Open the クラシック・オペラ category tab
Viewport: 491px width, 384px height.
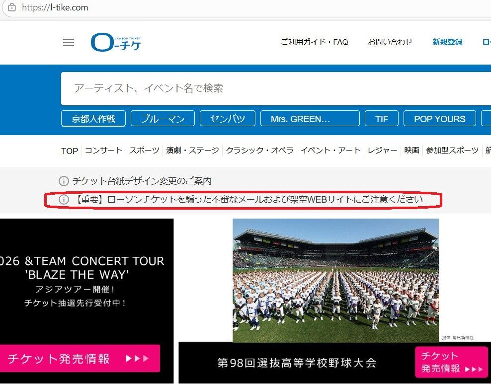tap(259, 151)
